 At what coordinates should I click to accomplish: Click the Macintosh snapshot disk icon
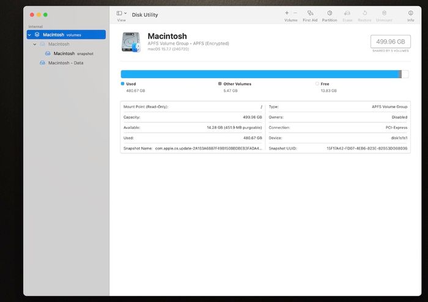coord(48,53)
